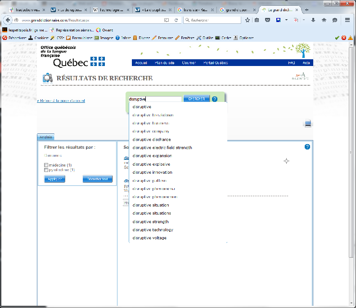The image size is (356, 308).
Task: Open Images dropdown in developer toolbar
Action: [104, 38]
